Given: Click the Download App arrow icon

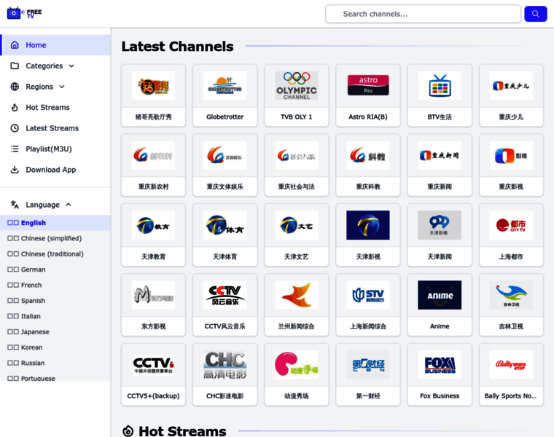Looking at the screenshot, I should point(15,170).
